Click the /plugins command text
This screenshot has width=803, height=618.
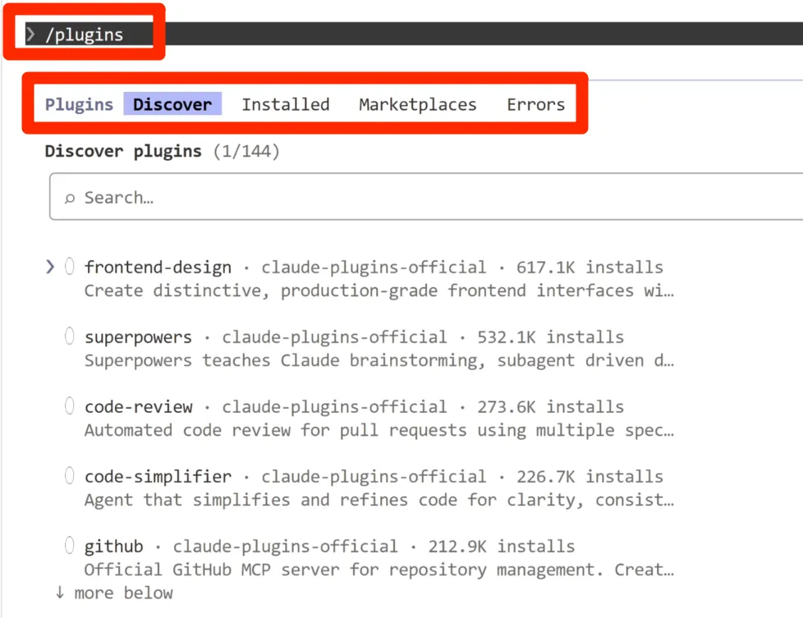coord(84,34)
